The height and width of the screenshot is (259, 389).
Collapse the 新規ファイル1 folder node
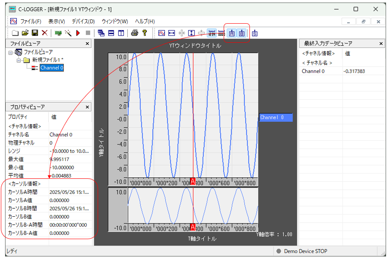(x=19, y=60)
